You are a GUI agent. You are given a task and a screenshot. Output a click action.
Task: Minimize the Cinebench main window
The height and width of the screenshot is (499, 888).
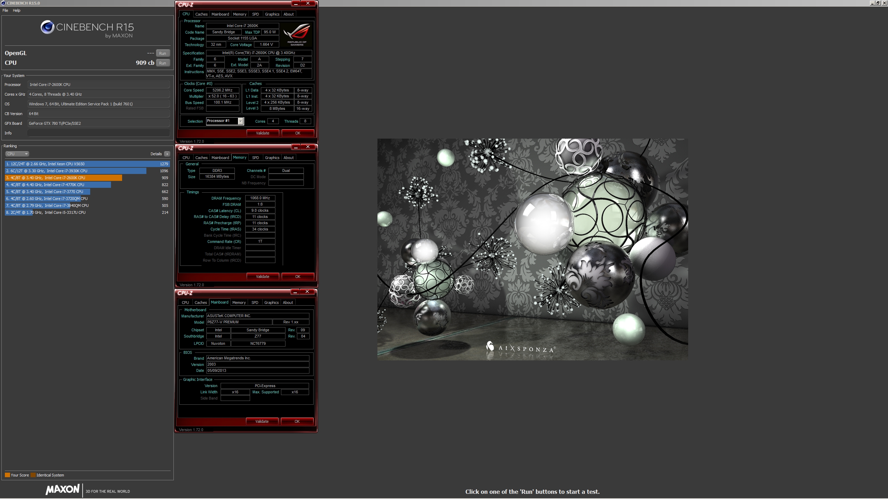(x=872, y=3)
